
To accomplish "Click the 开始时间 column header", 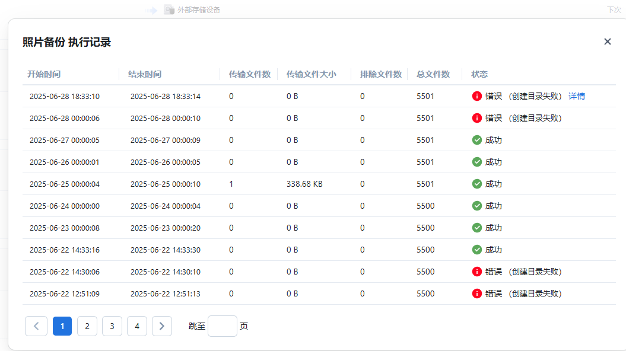I will [44, 74].
